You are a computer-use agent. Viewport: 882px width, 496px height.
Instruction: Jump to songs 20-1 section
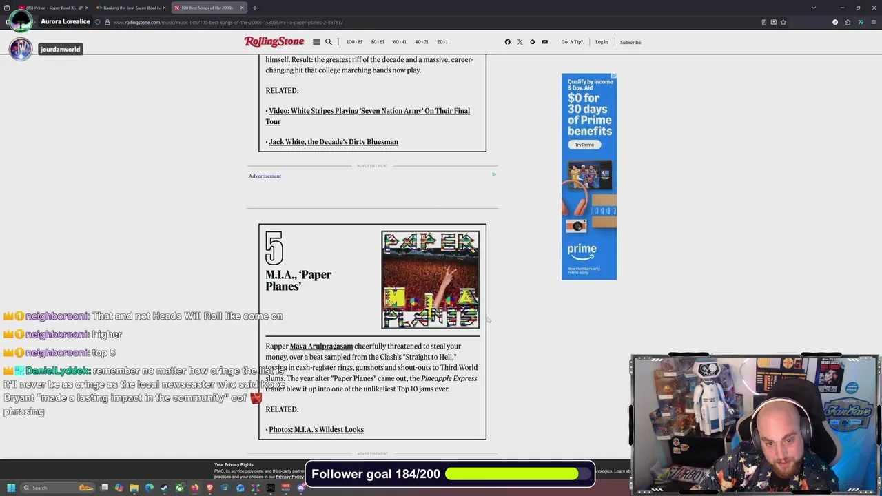[442, 42]
